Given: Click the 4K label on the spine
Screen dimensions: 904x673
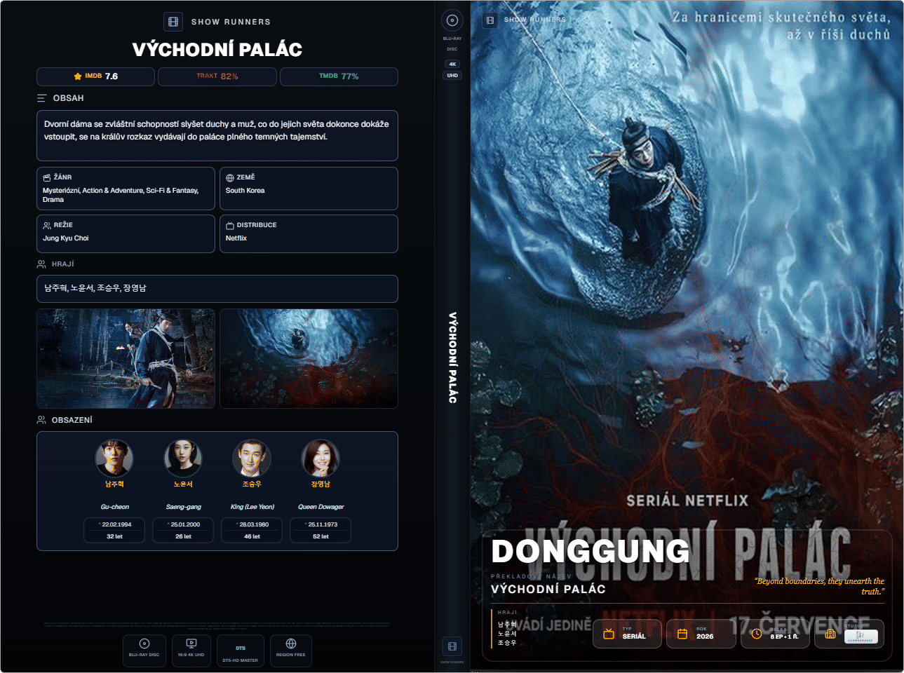Looking at the screenshot, I should click(452, 64).
